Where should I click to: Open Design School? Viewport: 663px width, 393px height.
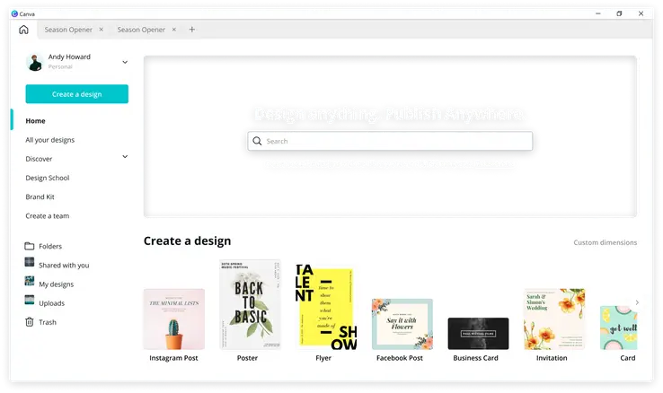(48, 178)
